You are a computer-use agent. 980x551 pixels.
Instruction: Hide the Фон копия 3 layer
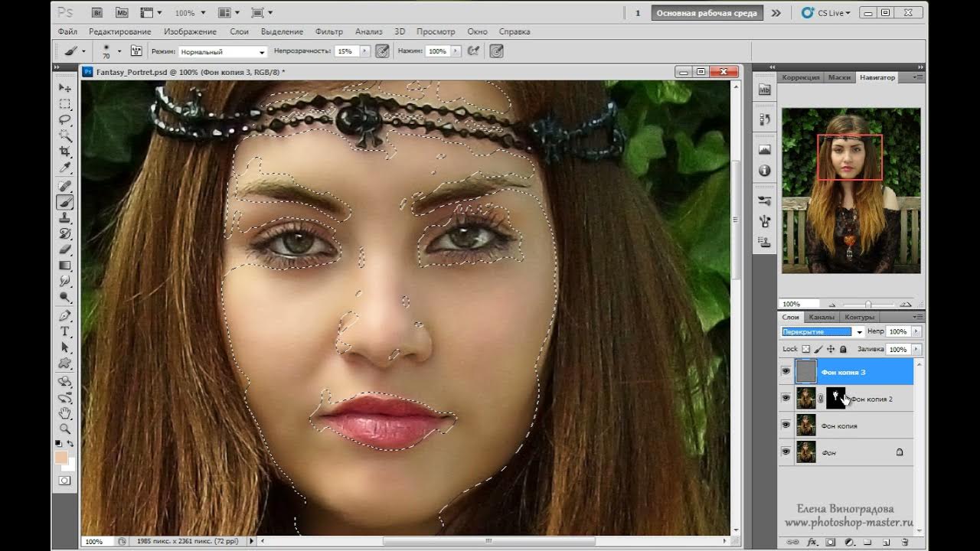pyautogui.click(x=786, y=372)
